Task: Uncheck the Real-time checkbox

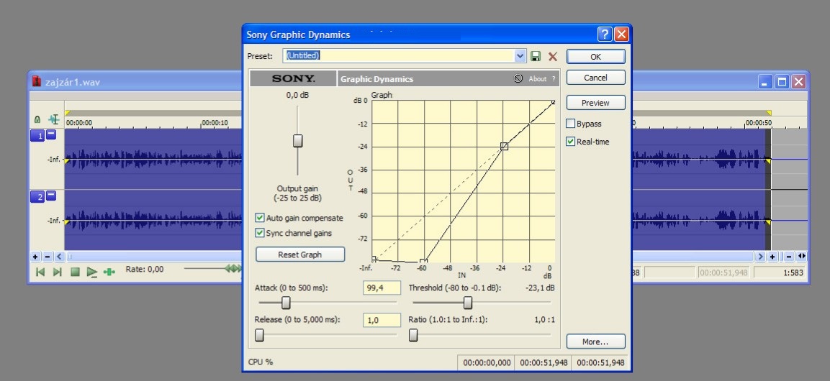Action: (571, 142)
